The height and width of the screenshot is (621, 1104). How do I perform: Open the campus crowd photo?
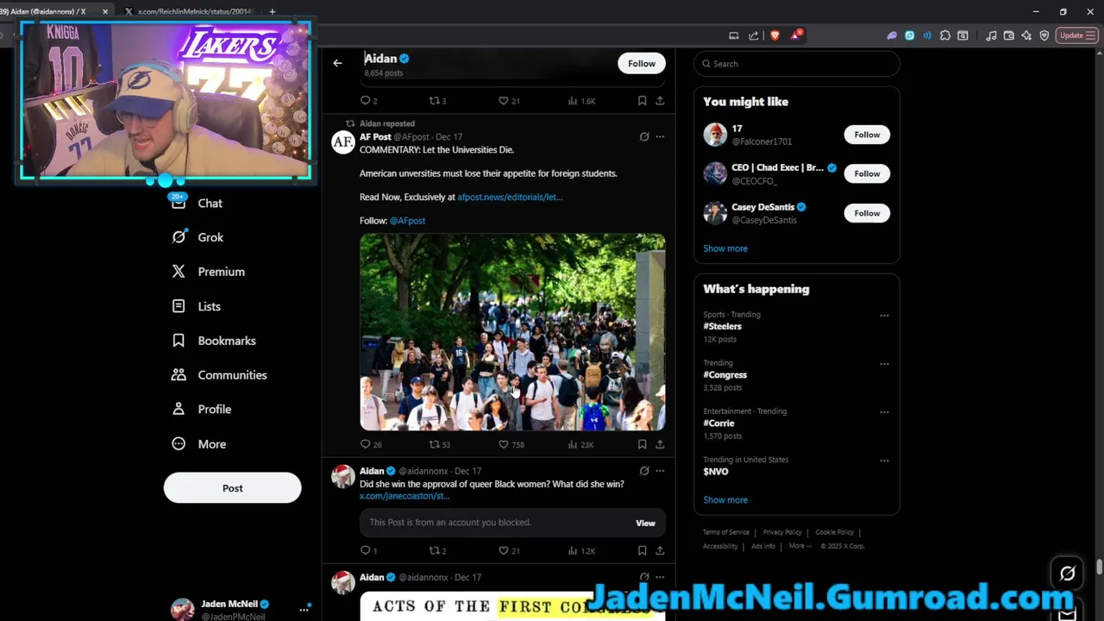coord(512,332)
